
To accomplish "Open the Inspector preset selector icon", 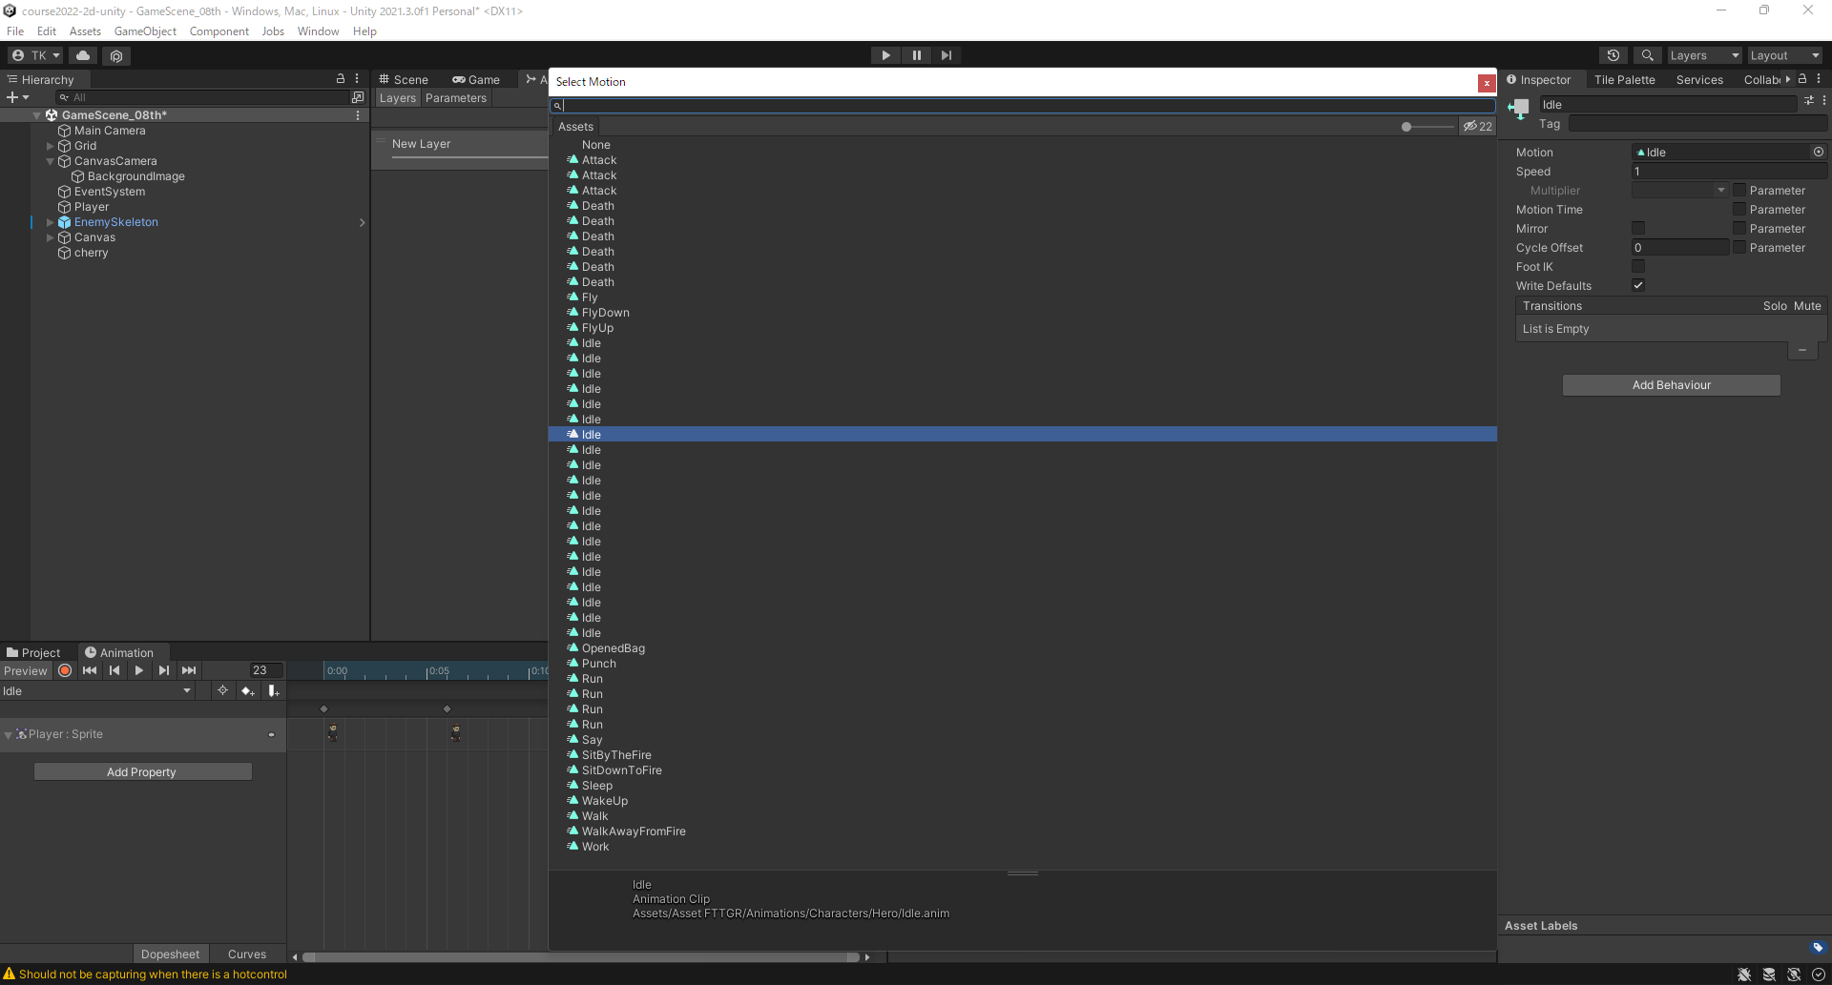I will [1809, 100].
